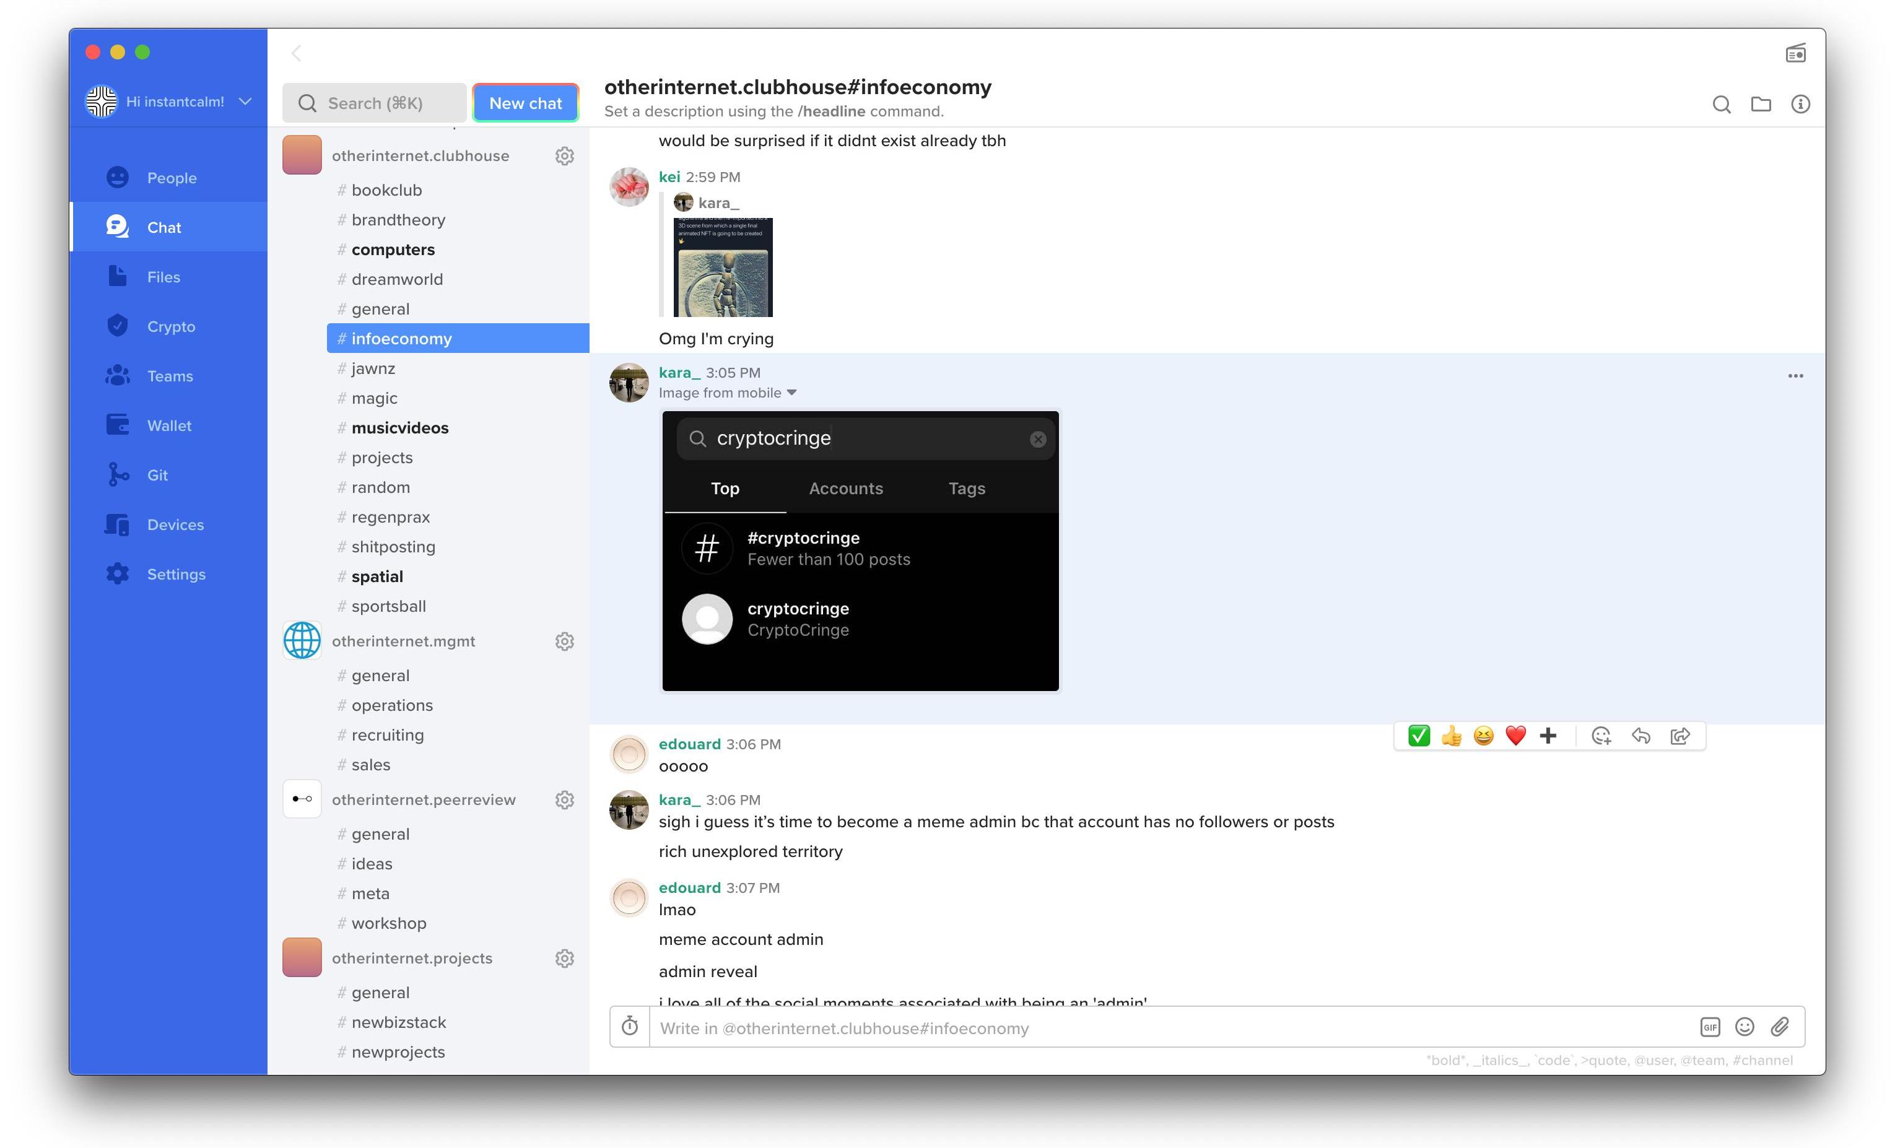Click the paperclip attach file icon
This screenshot has width=1895, height=1148.
click(1780, 1027)
